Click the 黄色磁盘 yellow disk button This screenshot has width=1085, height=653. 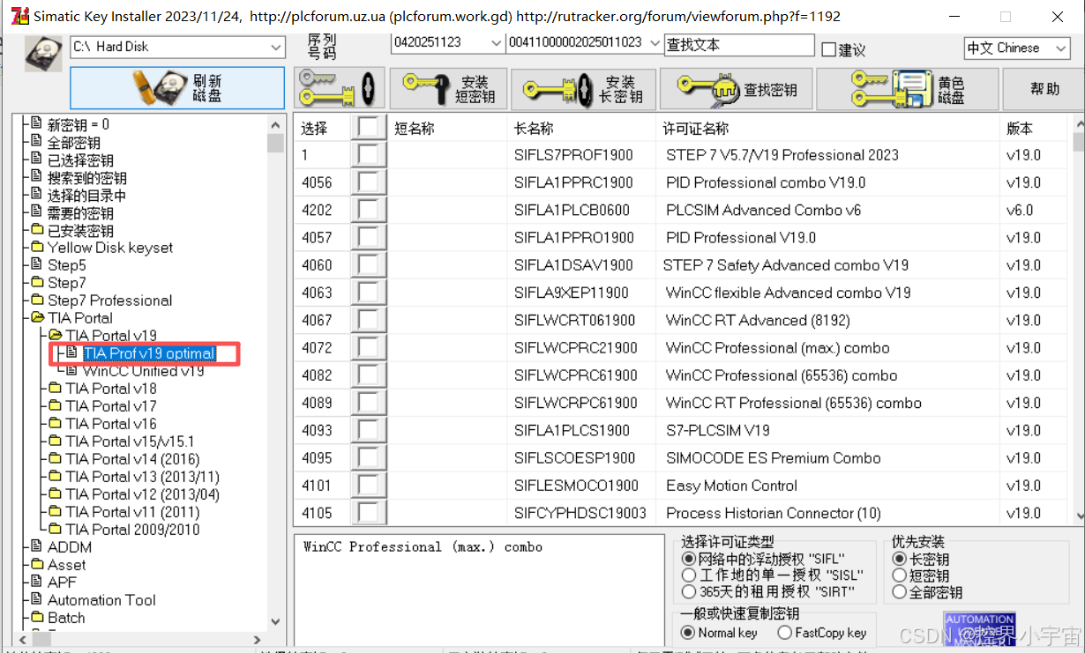(908, 87)
